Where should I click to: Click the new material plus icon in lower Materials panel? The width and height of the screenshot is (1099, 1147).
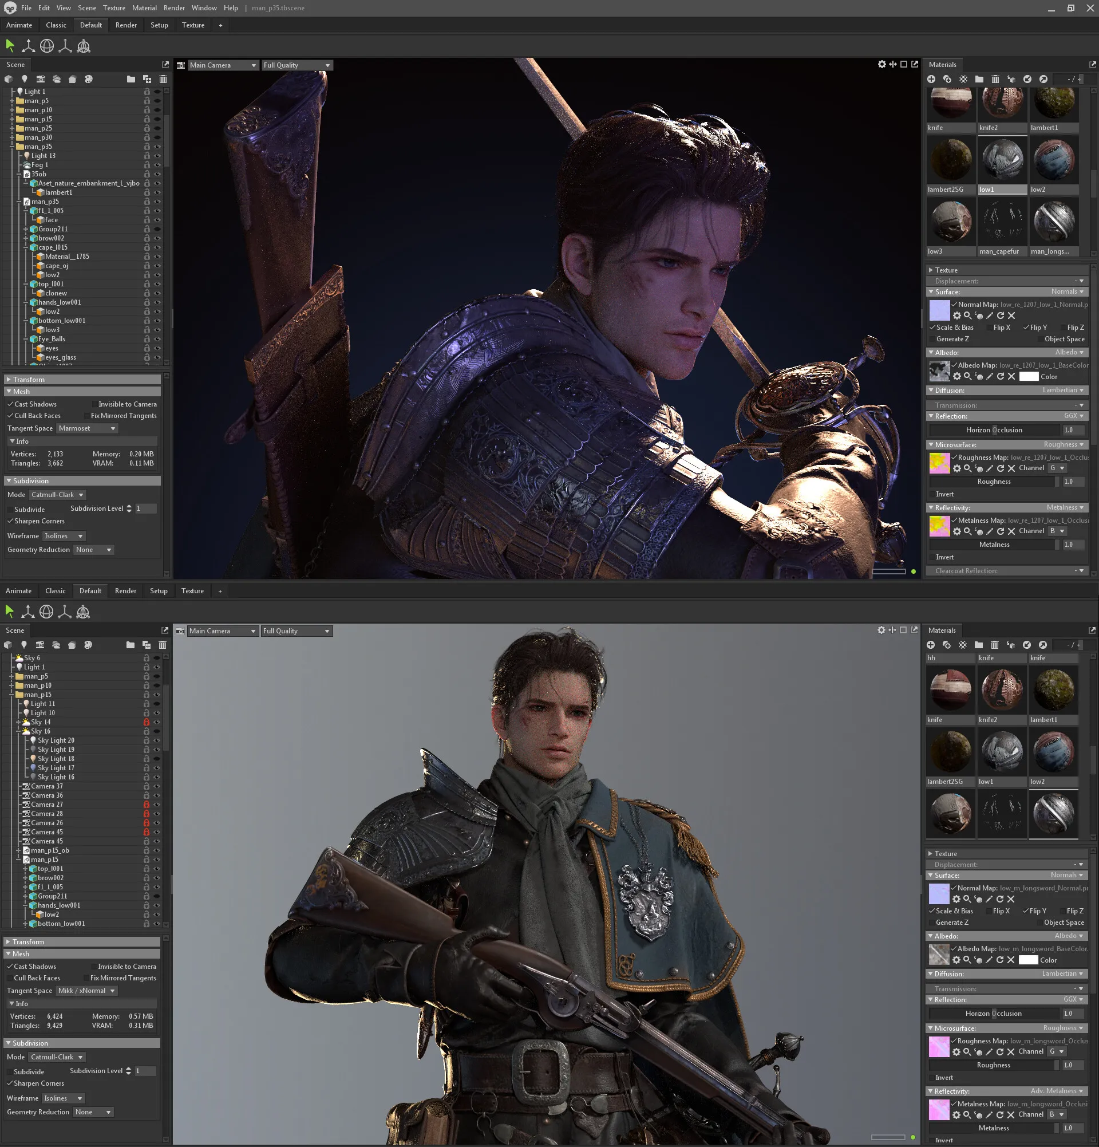click(931, 645)
